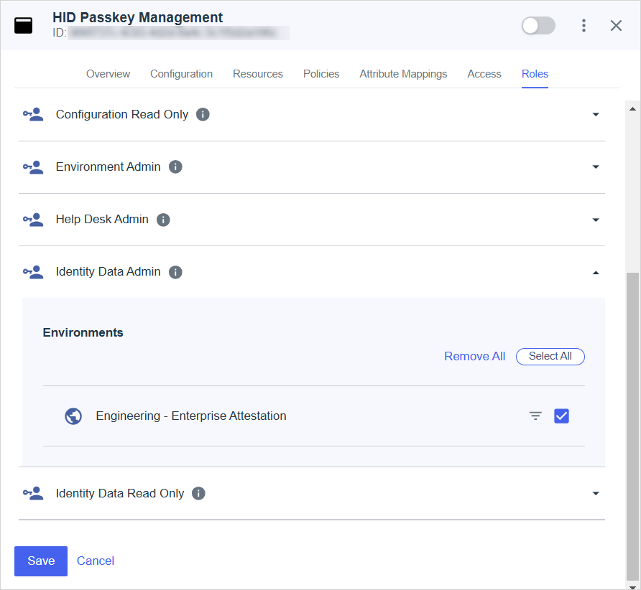Open the three-dot more options menu
Image resolution: width=641 pixels, height=590 pixels.
[x=584, y=26]
